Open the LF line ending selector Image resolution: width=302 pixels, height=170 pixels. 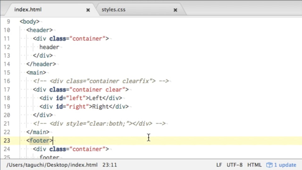point(219,165)
